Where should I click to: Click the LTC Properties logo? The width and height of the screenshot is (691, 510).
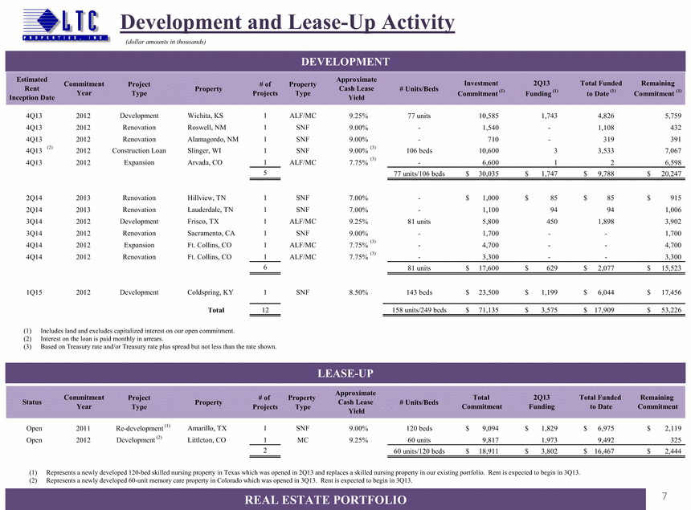66,25
